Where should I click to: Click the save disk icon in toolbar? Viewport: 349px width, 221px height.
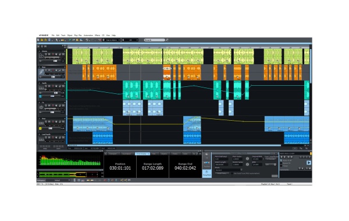[49, 40]
